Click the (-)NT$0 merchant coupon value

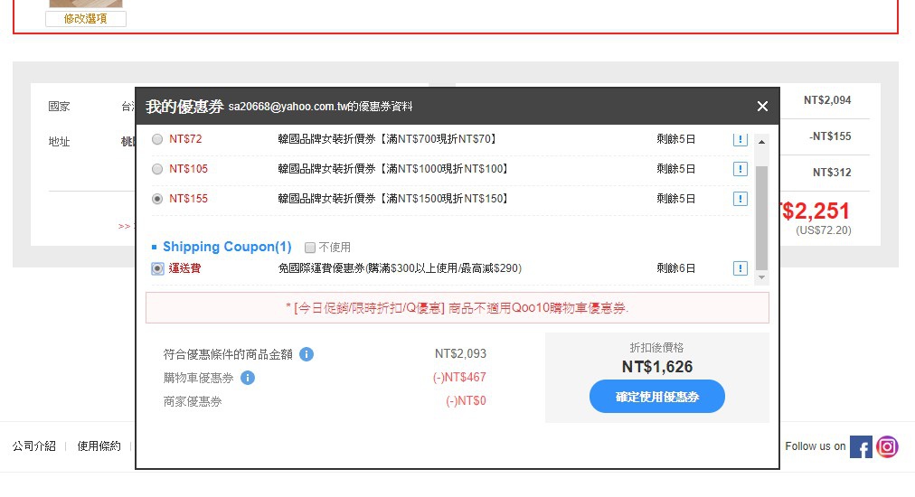click(466, 401)
